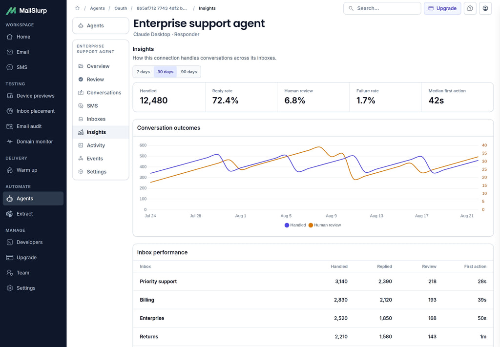Click the home icon in breadcrumb
500x347 pixels.
coord(77,8)
